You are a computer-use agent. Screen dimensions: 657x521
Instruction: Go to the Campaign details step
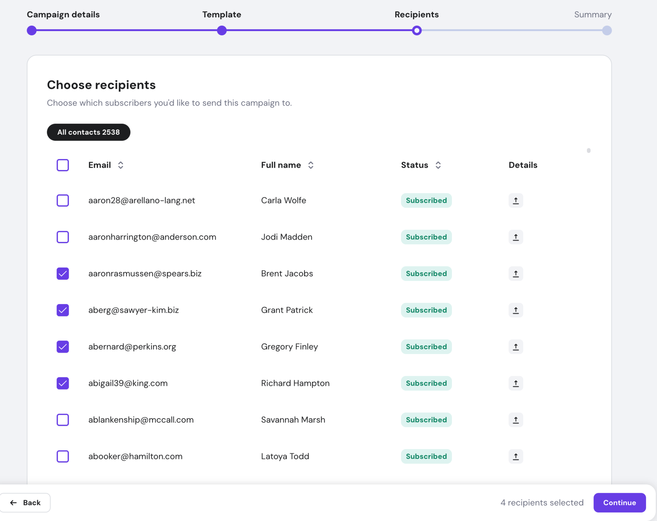click(x=31, y=30)
